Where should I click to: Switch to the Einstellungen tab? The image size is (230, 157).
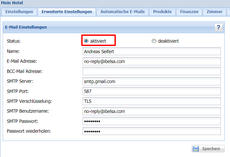tap(19, 12)
